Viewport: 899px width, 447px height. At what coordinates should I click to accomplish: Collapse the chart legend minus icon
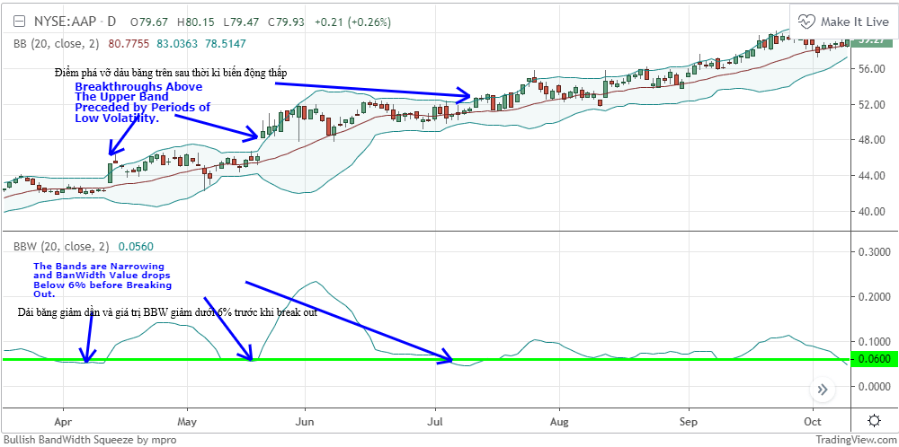pos(19,22)
